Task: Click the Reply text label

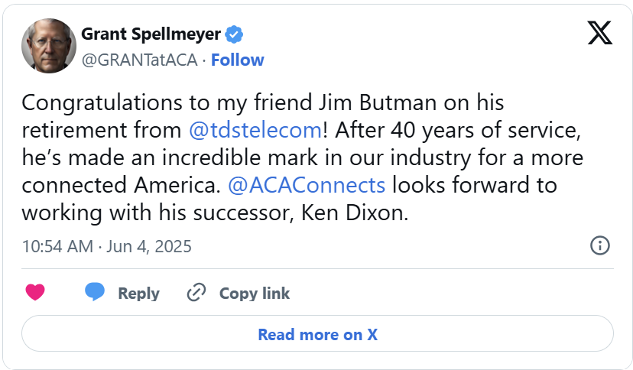Action: pos(138,293)
